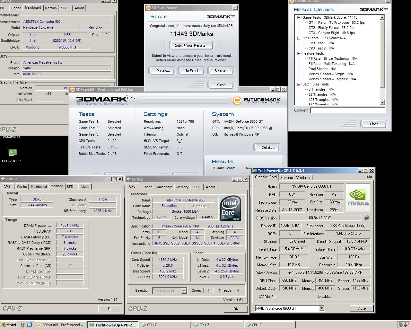Click the Close button in GPU-Z window
Screen dimensions: 411x329
(x=362, y=308)
